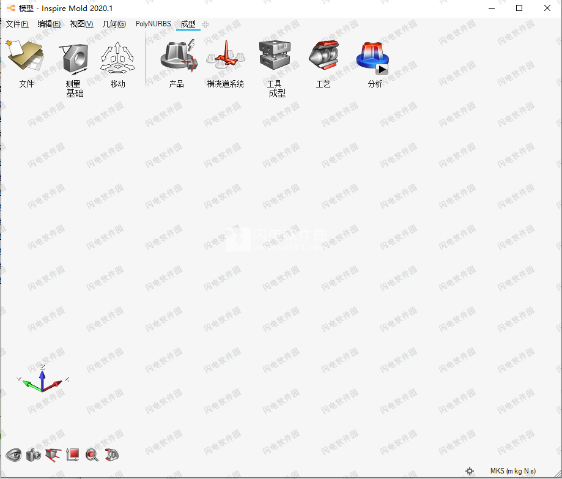This screenshot has height=479, width=562.
Task: Open the MKS (m kg N s) units selector
Action: point(513,471)
